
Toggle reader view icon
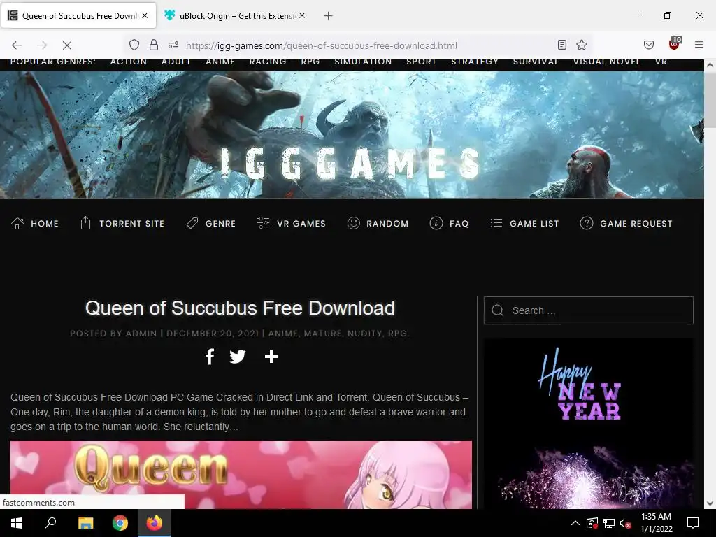(x=562, y=45)
